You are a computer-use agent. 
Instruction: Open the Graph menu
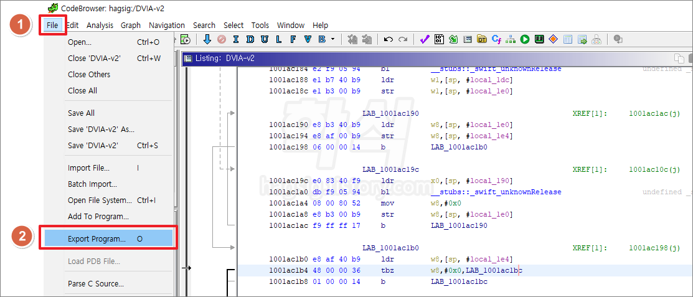[x=131, y=25]
